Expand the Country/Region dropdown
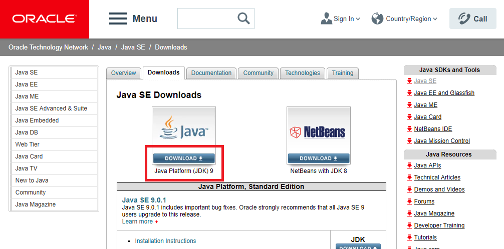Viewport: 504px width, 249px height. pos(435,19)
